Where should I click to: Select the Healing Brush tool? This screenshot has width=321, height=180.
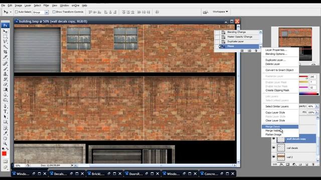click(6, 63)
